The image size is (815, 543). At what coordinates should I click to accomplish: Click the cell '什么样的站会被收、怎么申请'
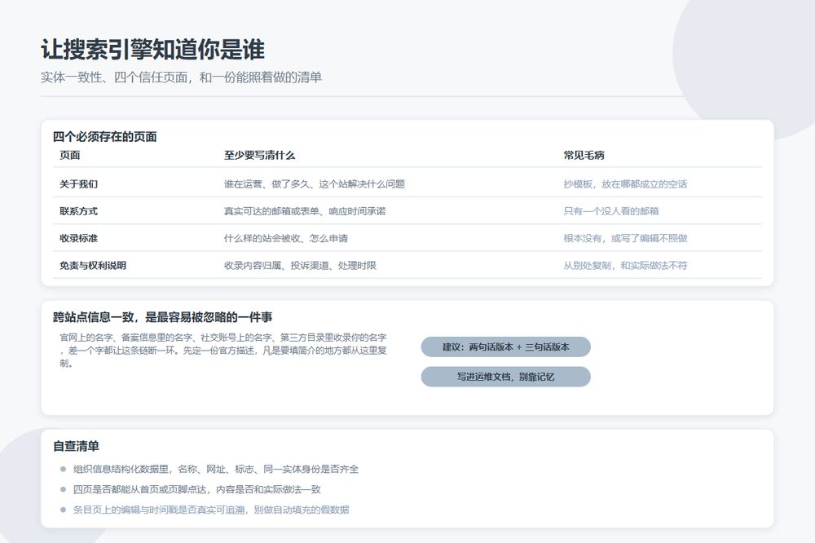coord(286,238)
